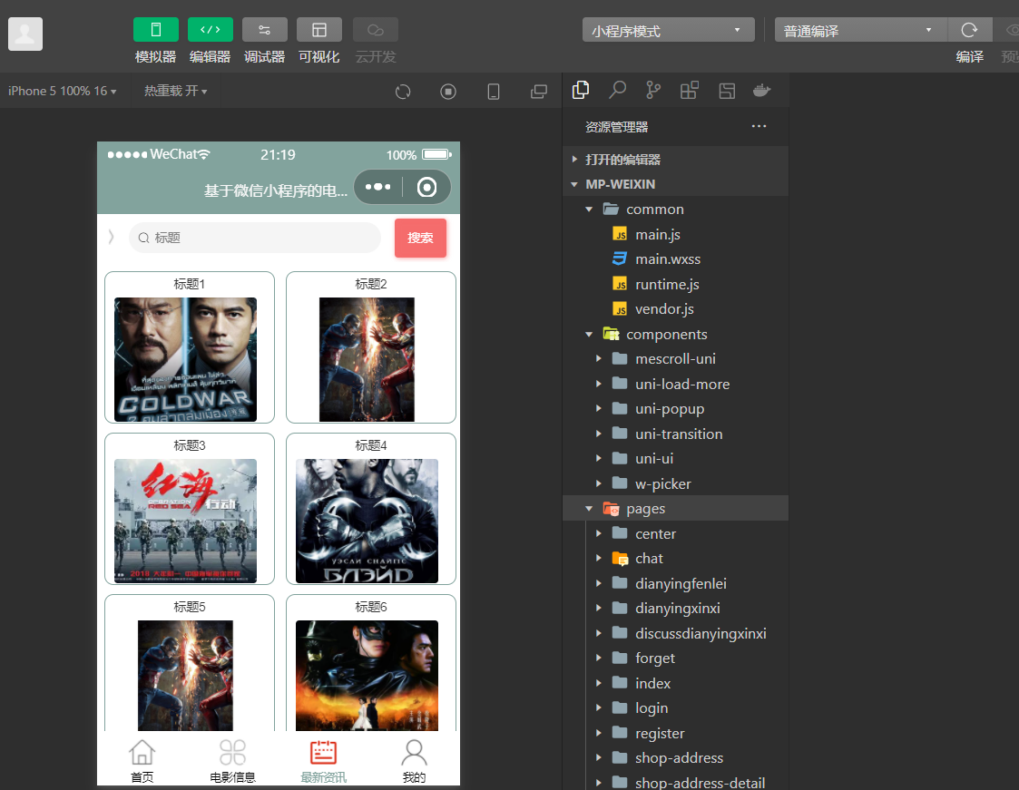Click the simulator refresh icon
The width and height of the screenshot is (1019, 790).
click(x=403, y=92)
